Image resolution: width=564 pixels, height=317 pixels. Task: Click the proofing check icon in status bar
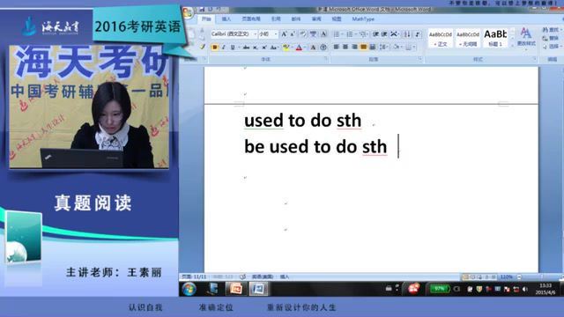click(x=243, y=276)
